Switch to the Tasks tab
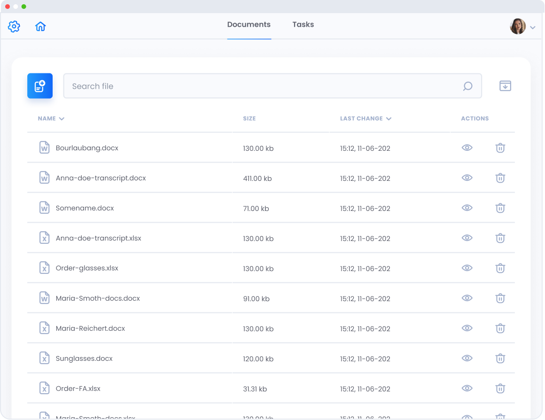Image resolution: width=545 pixels, height=420 pixels. tap(303, 24)
